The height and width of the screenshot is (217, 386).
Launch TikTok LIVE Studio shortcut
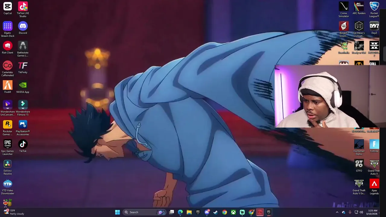(23, 9)
